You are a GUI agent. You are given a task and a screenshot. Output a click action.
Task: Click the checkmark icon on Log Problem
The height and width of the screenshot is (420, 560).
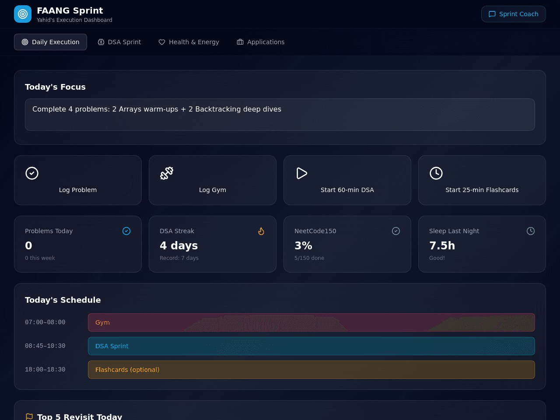pos(32,173)
